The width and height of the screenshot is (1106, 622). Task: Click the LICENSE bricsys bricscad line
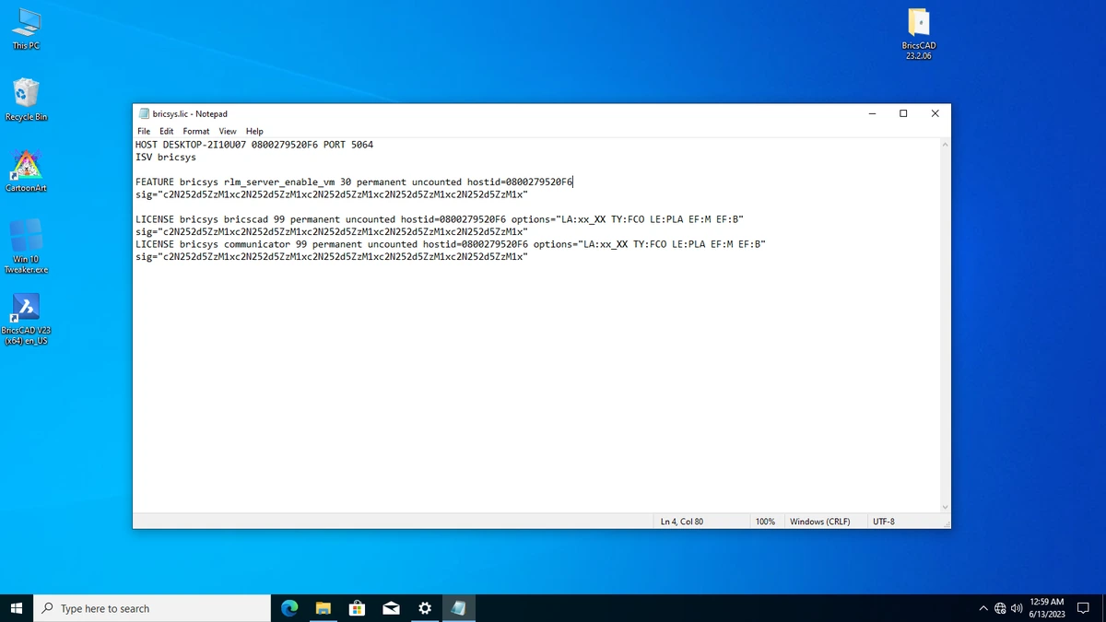pos(440,219)
